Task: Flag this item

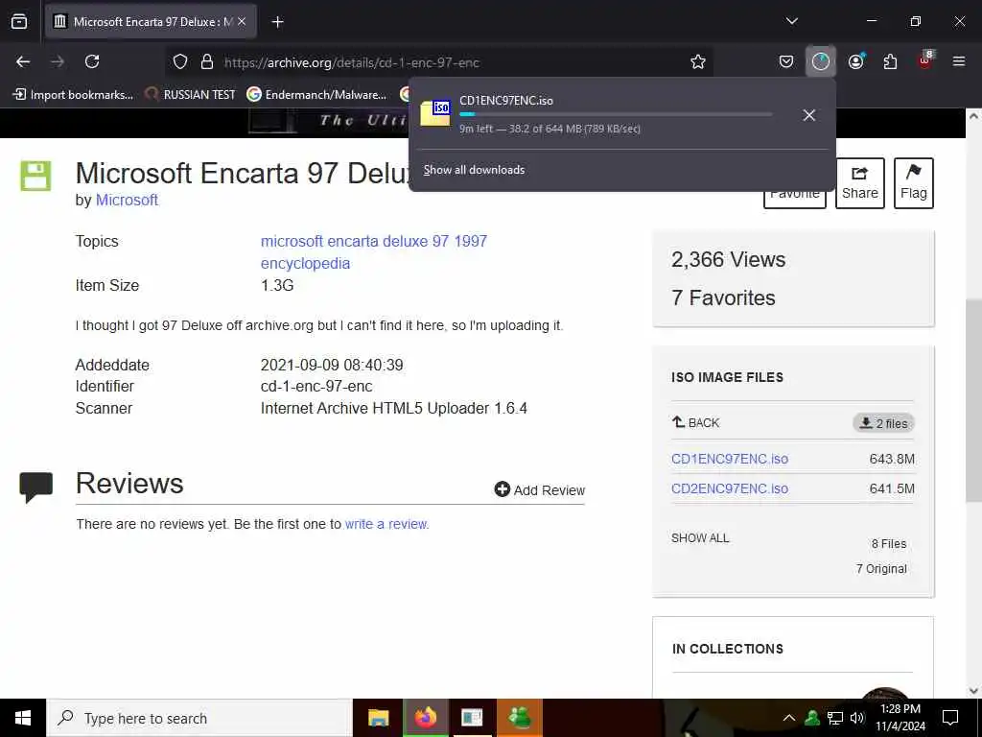Action: tap(914, 183)
